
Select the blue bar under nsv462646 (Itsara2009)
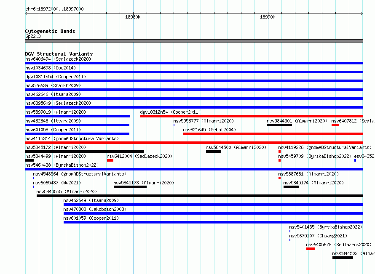(x=194, y=98)
